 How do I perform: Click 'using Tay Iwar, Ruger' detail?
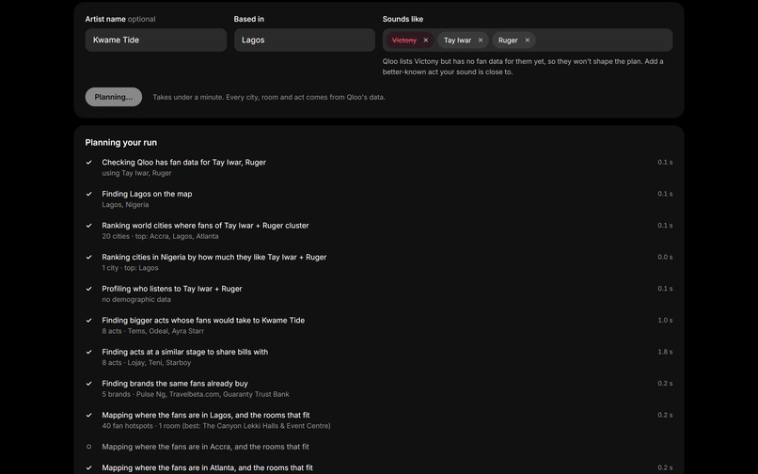pos(136,173)
